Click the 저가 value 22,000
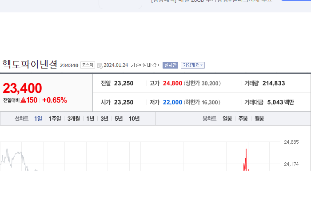This screenshot has width=311, height=199. pyautogui.click(x=172, y=102)
